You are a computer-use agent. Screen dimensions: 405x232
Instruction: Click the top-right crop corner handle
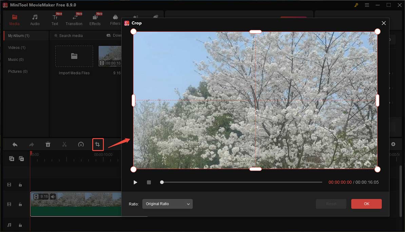click(378, 32)
